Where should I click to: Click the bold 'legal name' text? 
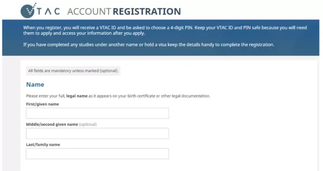(x=77, y=96)
